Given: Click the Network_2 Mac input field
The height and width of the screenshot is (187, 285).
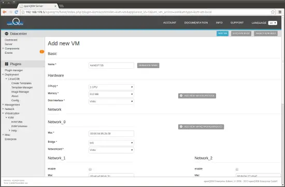Looking at the screenshot, I should click(258, 175).
